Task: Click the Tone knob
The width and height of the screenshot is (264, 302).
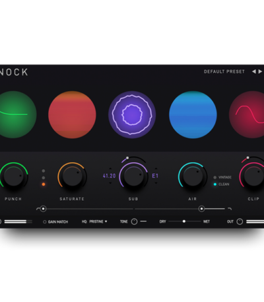Action: [x=134, y=221]
